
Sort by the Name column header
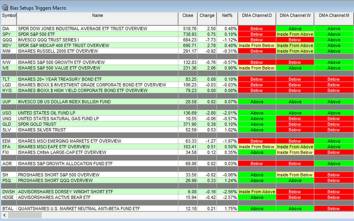point(97,19)
